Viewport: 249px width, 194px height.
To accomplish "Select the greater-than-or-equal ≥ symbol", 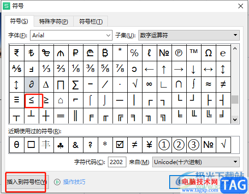I will (46, 100).
